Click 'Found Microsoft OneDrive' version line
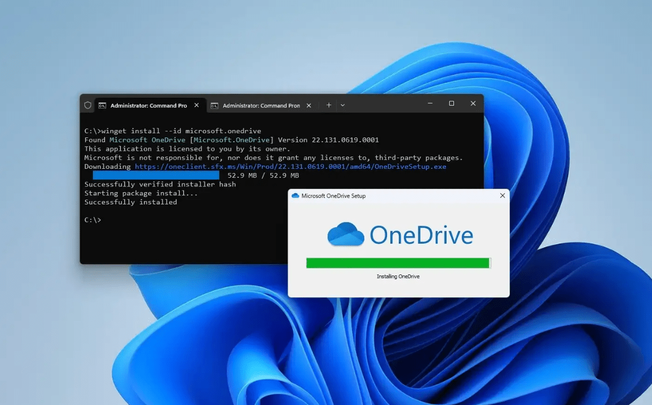Image resolution: width=652 pixels, height=405 pixels. pos(231,140)
